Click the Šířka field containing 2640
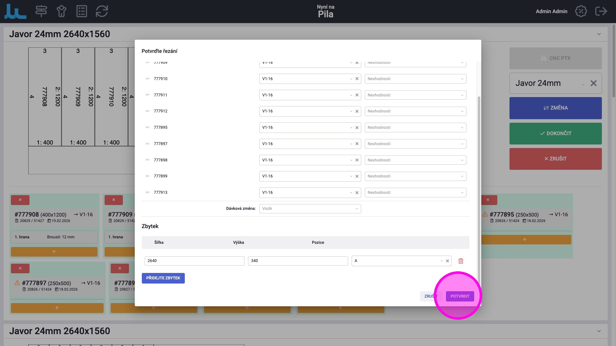 coord(194,261)
